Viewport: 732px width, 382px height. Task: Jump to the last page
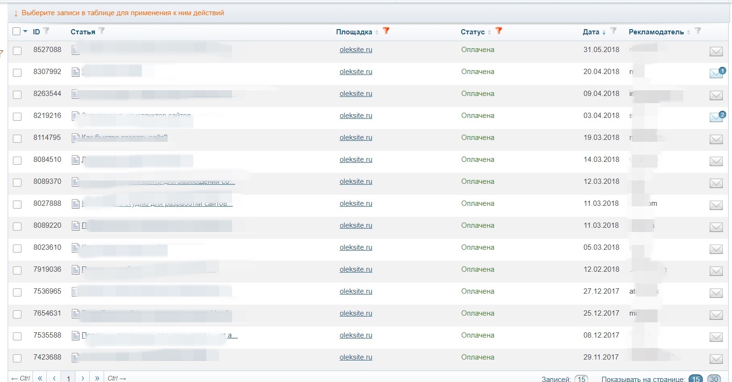[97, 378]
